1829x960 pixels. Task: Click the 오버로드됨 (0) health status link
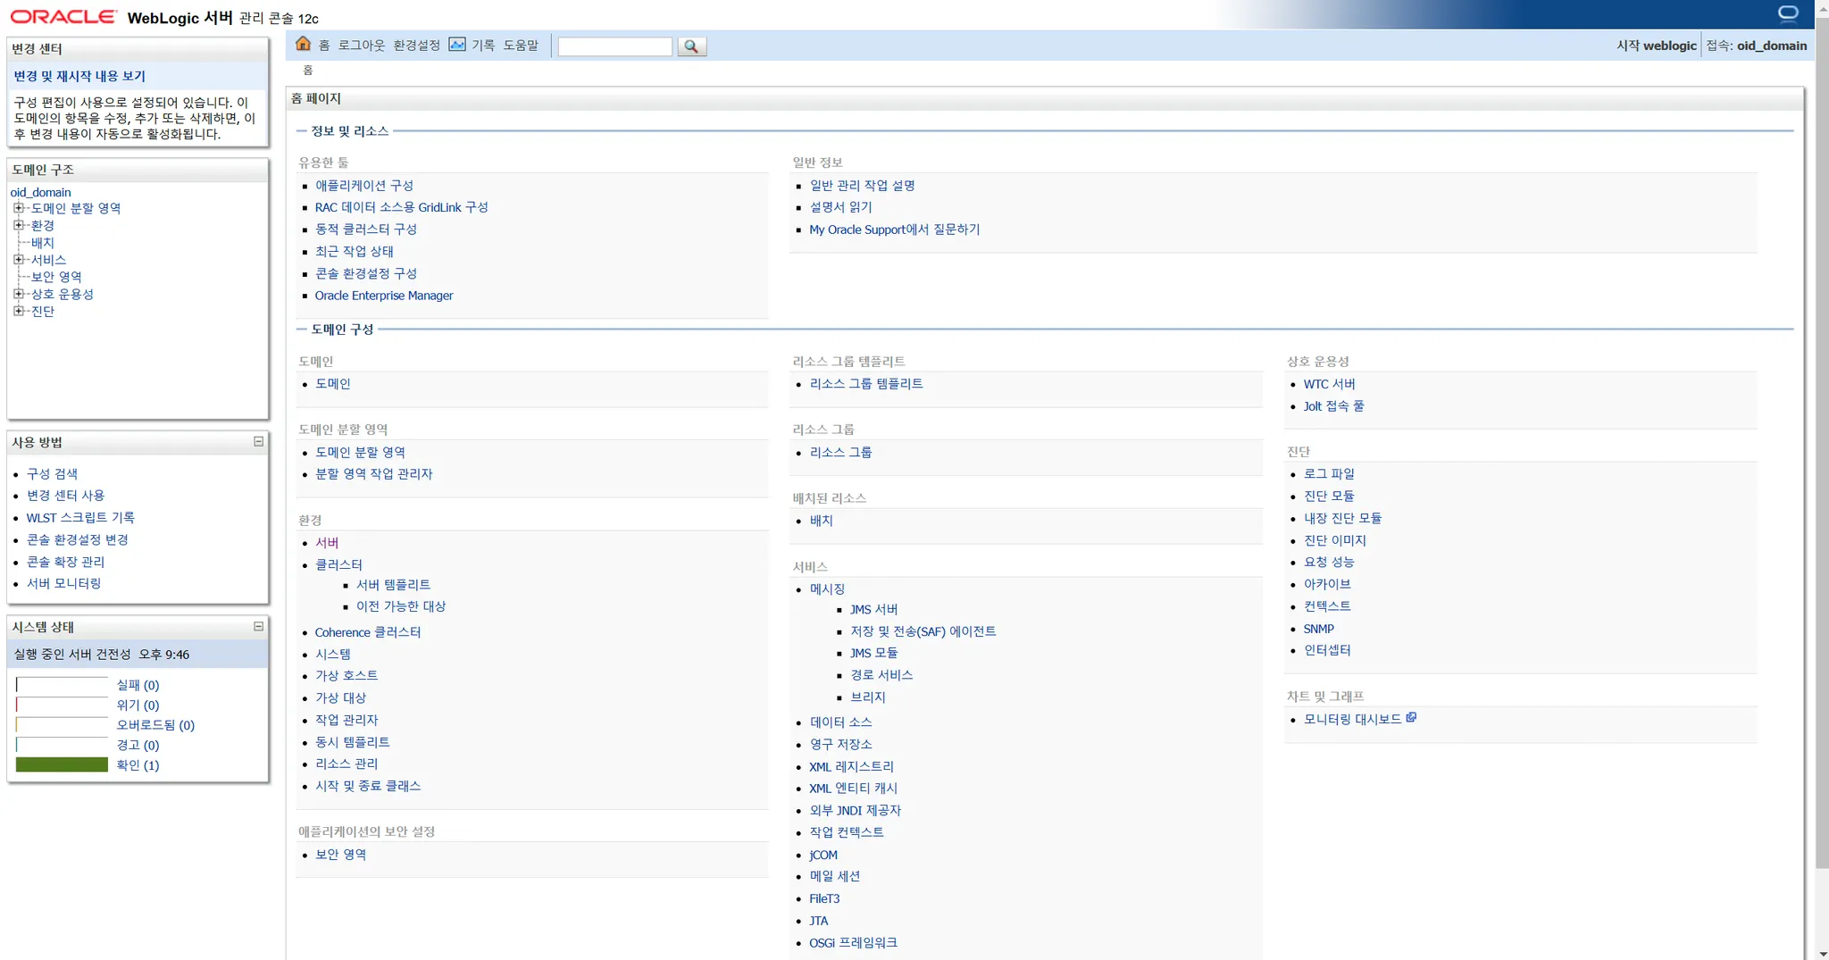[x=155, y=725]
